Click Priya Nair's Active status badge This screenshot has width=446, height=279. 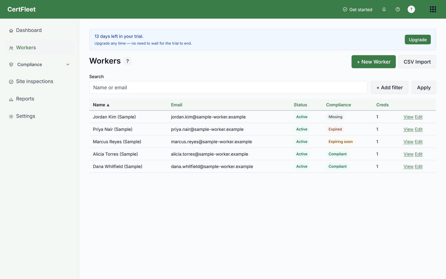point(302,129)
